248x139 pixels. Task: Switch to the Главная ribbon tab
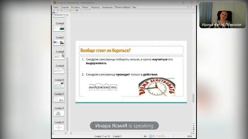click(x=65, y=7)
